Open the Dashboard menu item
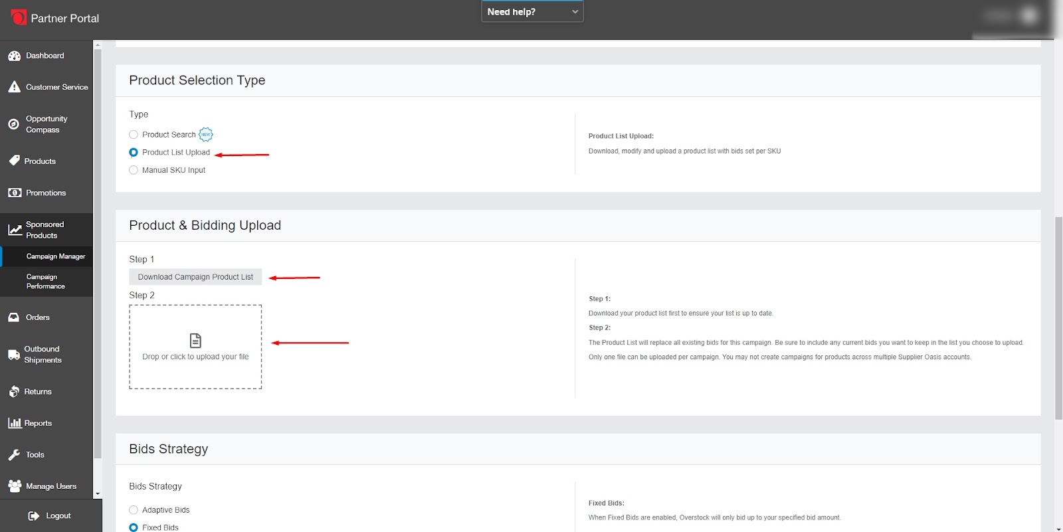The height and width of the screenshot is (532, 1063). 47,56
